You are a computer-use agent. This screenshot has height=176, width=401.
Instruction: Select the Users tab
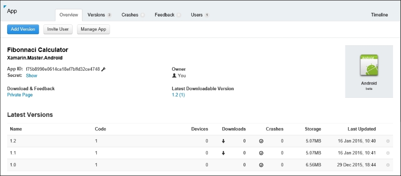200,15
